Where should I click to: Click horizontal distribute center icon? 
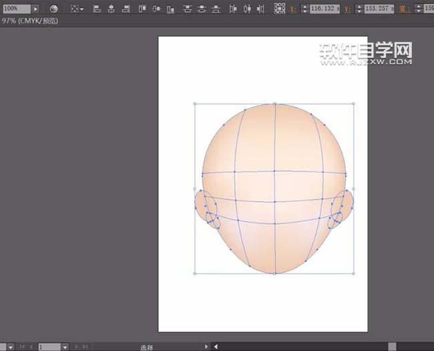(246, 9)
